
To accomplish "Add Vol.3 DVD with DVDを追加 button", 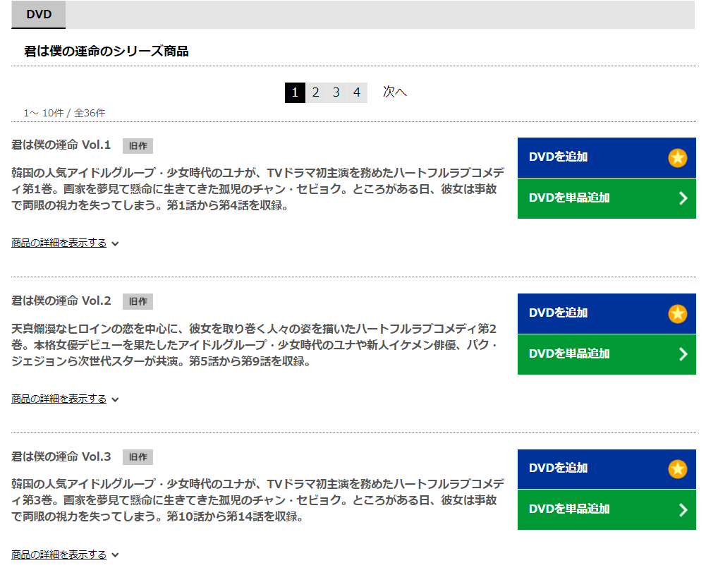I will pos(607,469).
